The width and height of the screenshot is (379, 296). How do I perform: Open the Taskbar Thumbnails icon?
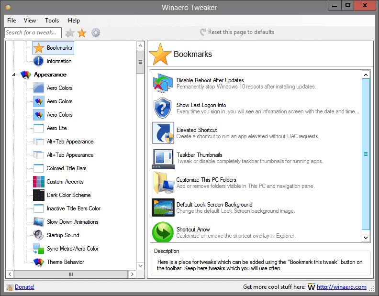[163, 158]
